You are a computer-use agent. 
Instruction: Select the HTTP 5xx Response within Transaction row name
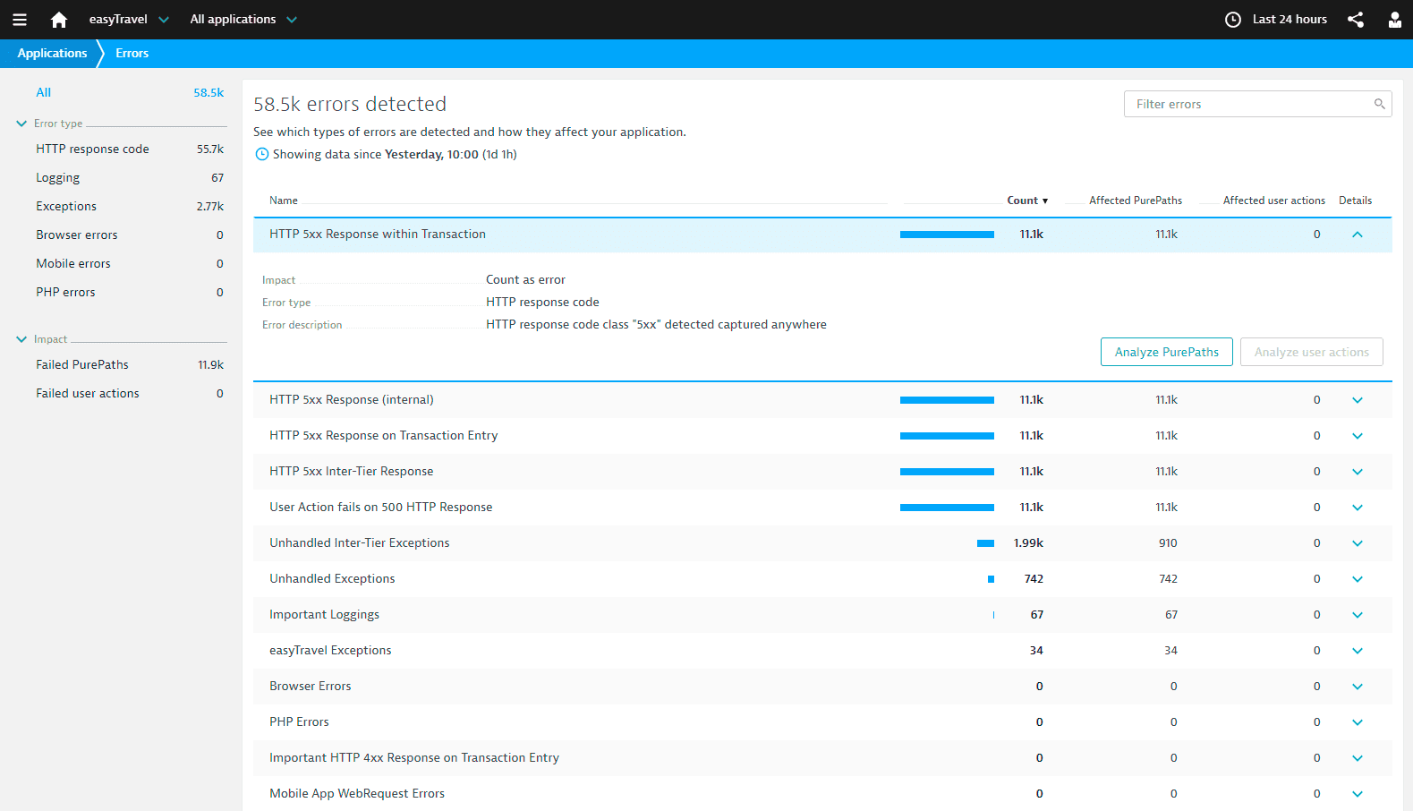point(378,234)
